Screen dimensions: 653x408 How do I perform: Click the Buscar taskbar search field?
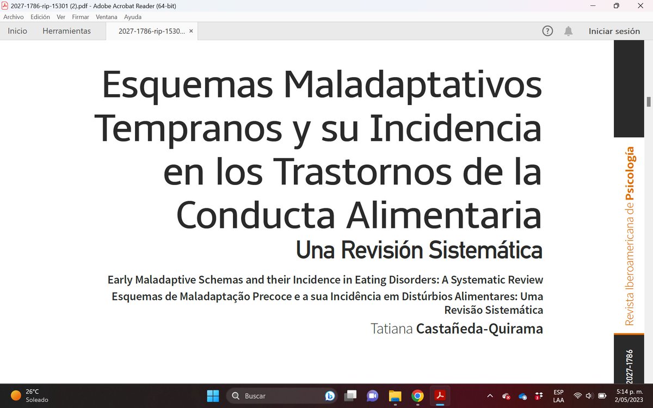(x=283, y=395)
